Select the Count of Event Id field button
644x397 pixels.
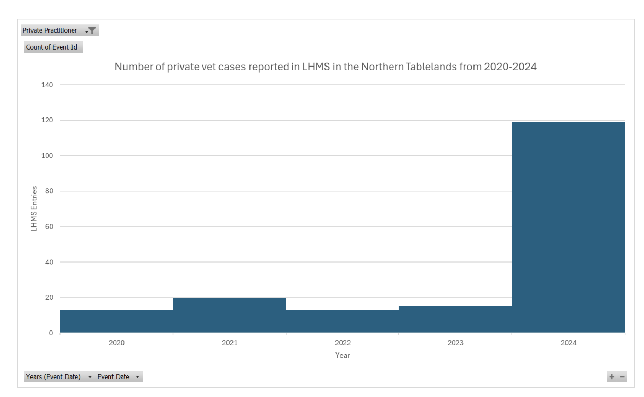click(x=53, y=47)
